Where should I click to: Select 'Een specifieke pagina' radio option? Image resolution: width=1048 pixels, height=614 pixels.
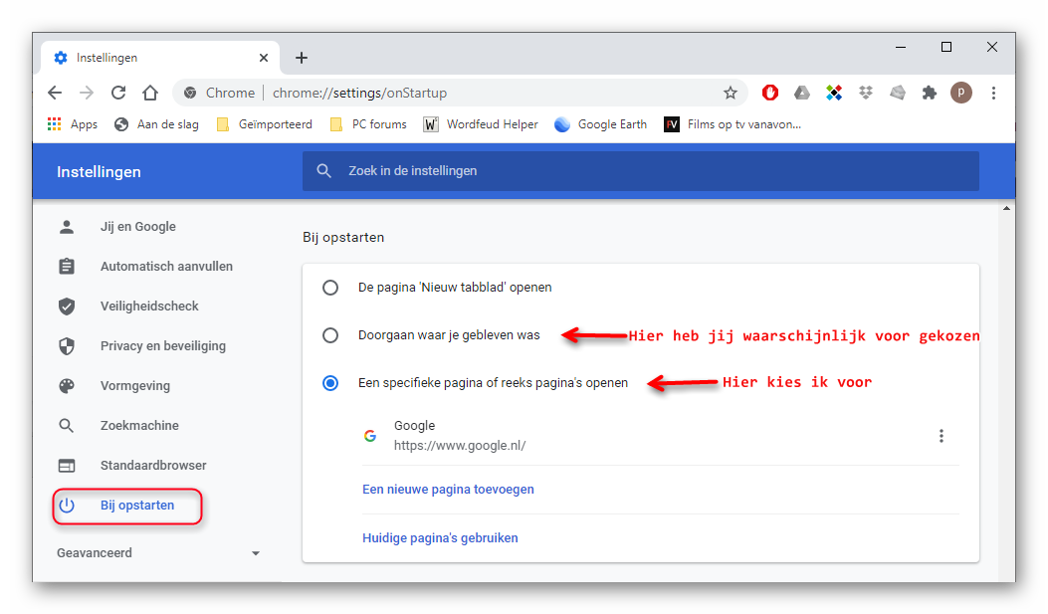pos(330,383)
